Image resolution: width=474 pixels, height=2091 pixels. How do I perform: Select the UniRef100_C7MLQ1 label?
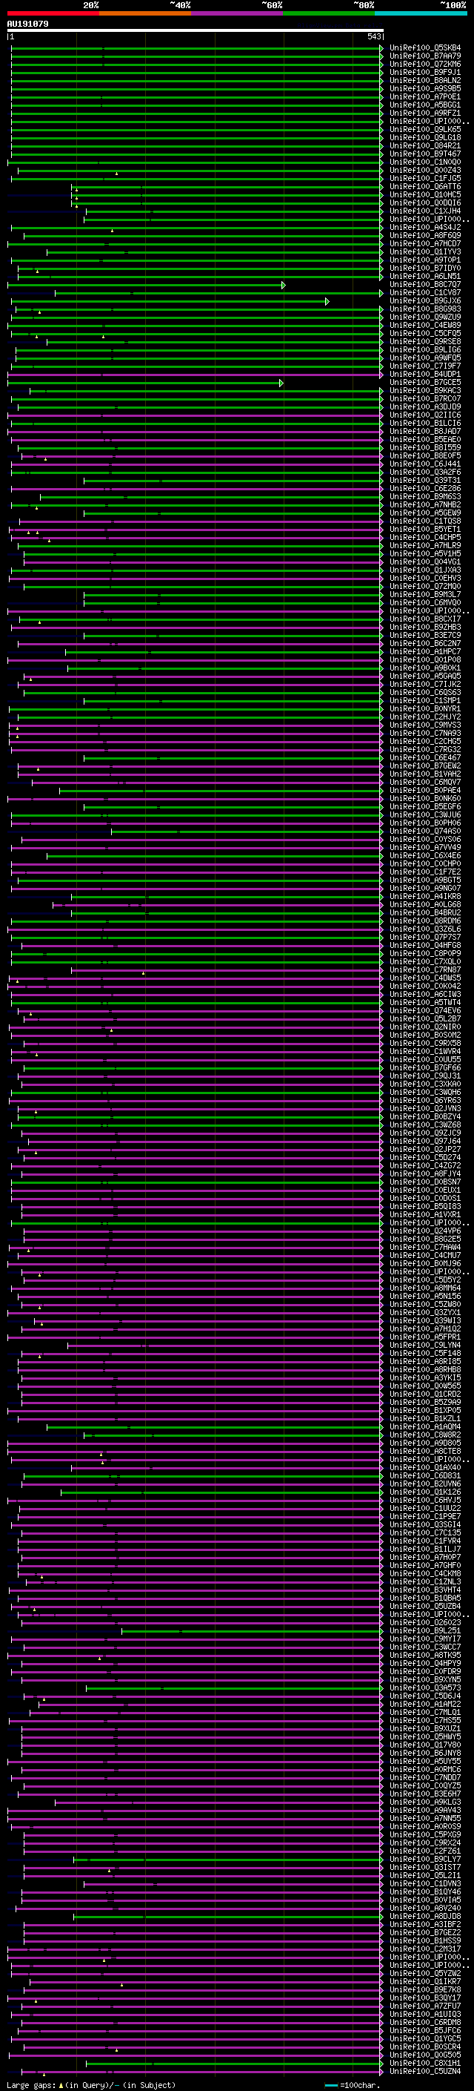pyautogui.click(x=424, y=1712)
